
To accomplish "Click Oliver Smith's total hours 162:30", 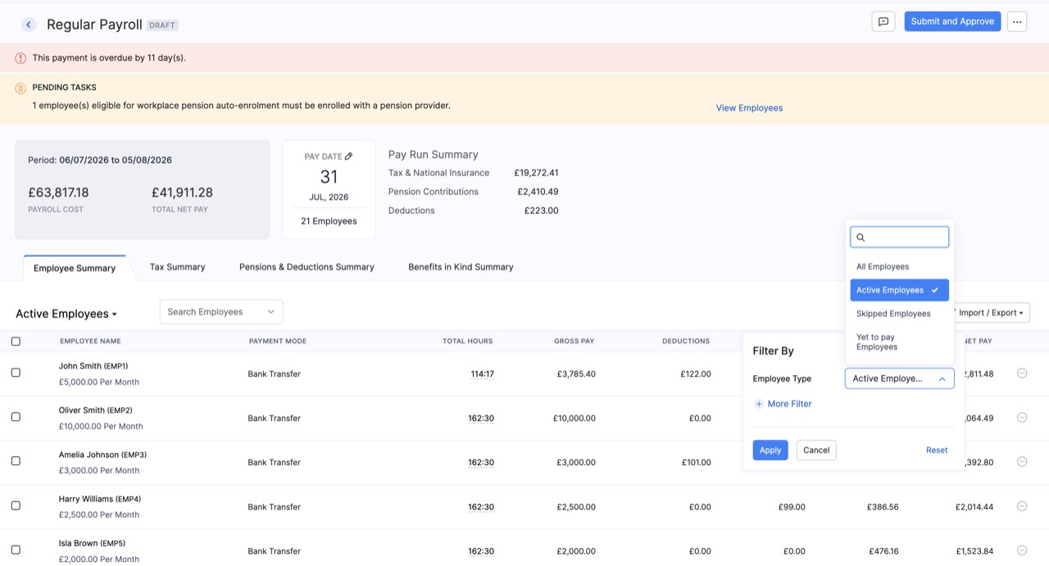I will click(x=480, y=418).
